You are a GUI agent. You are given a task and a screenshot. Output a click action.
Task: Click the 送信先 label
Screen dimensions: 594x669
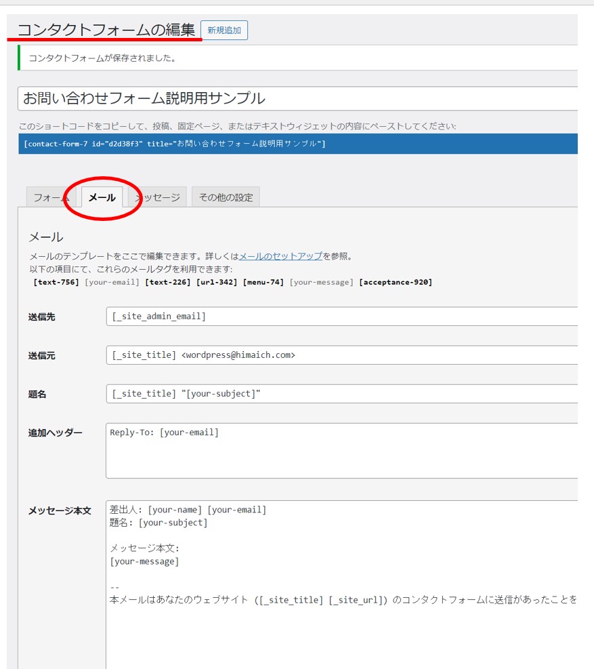tap(42, 317)
